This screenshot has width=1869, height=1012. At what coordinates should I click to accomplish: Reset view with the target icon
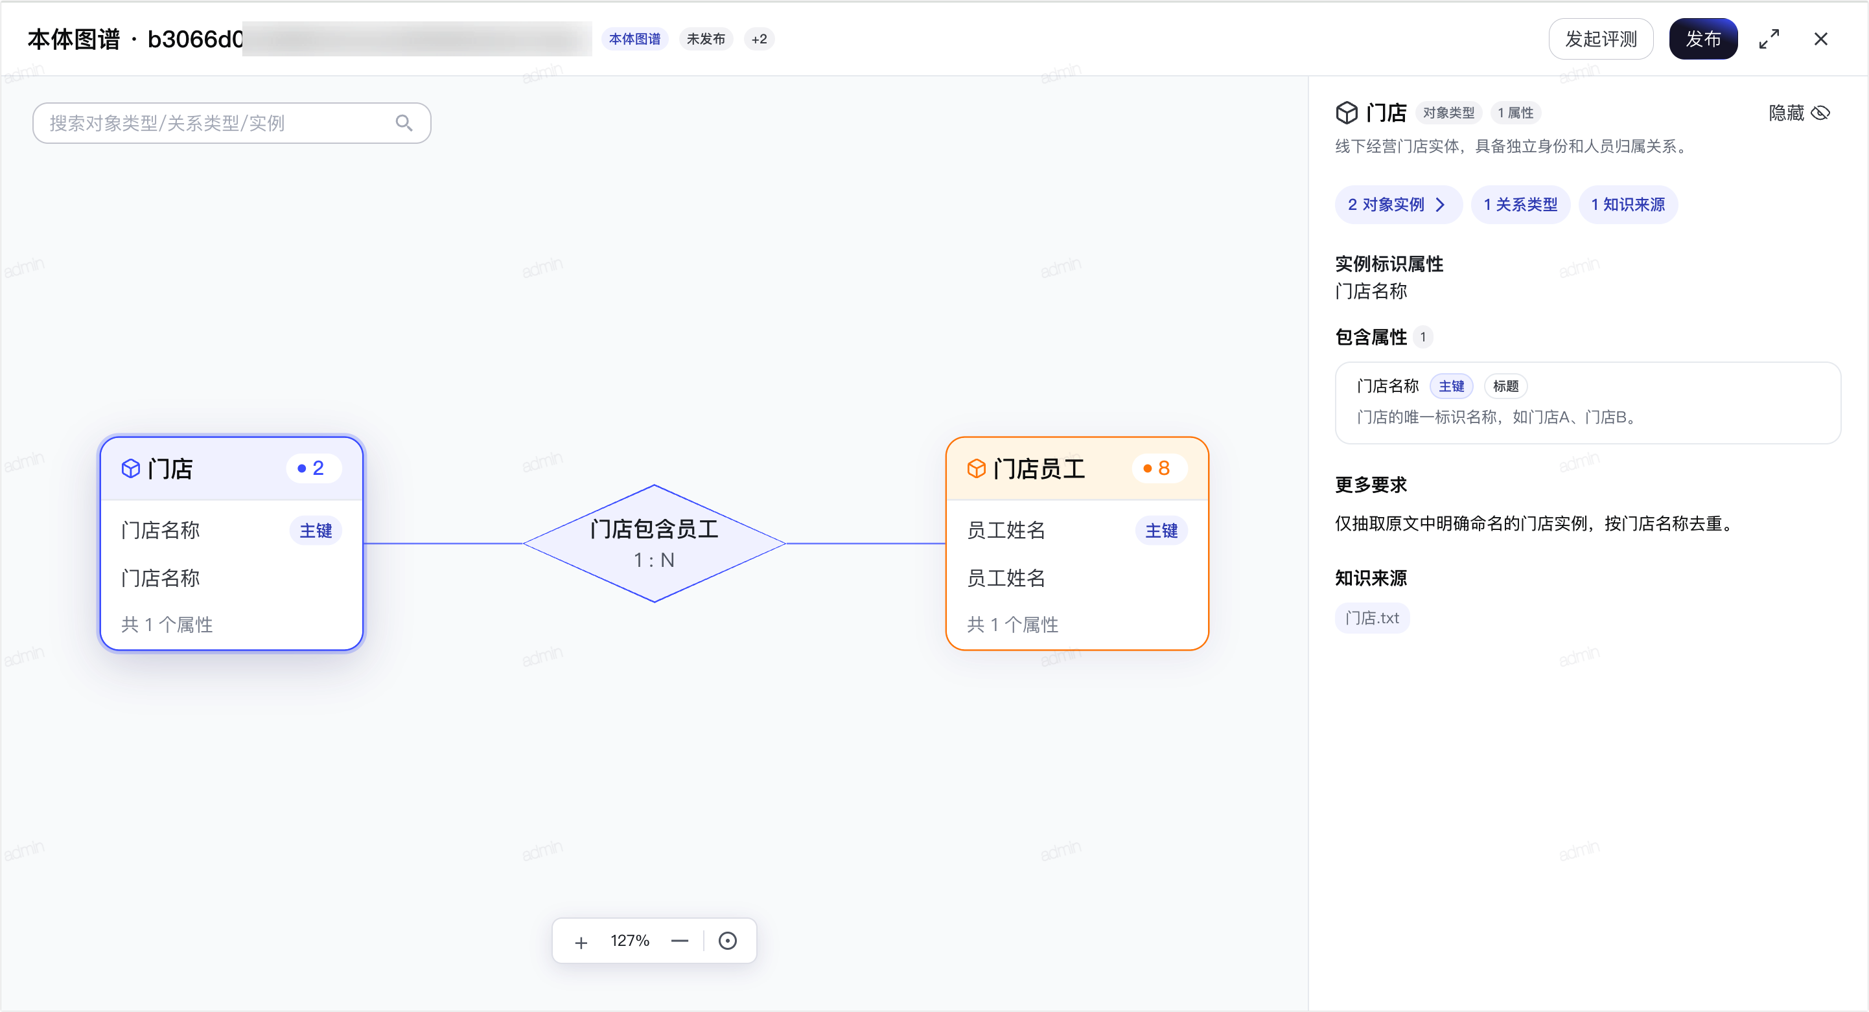point(727,941)
